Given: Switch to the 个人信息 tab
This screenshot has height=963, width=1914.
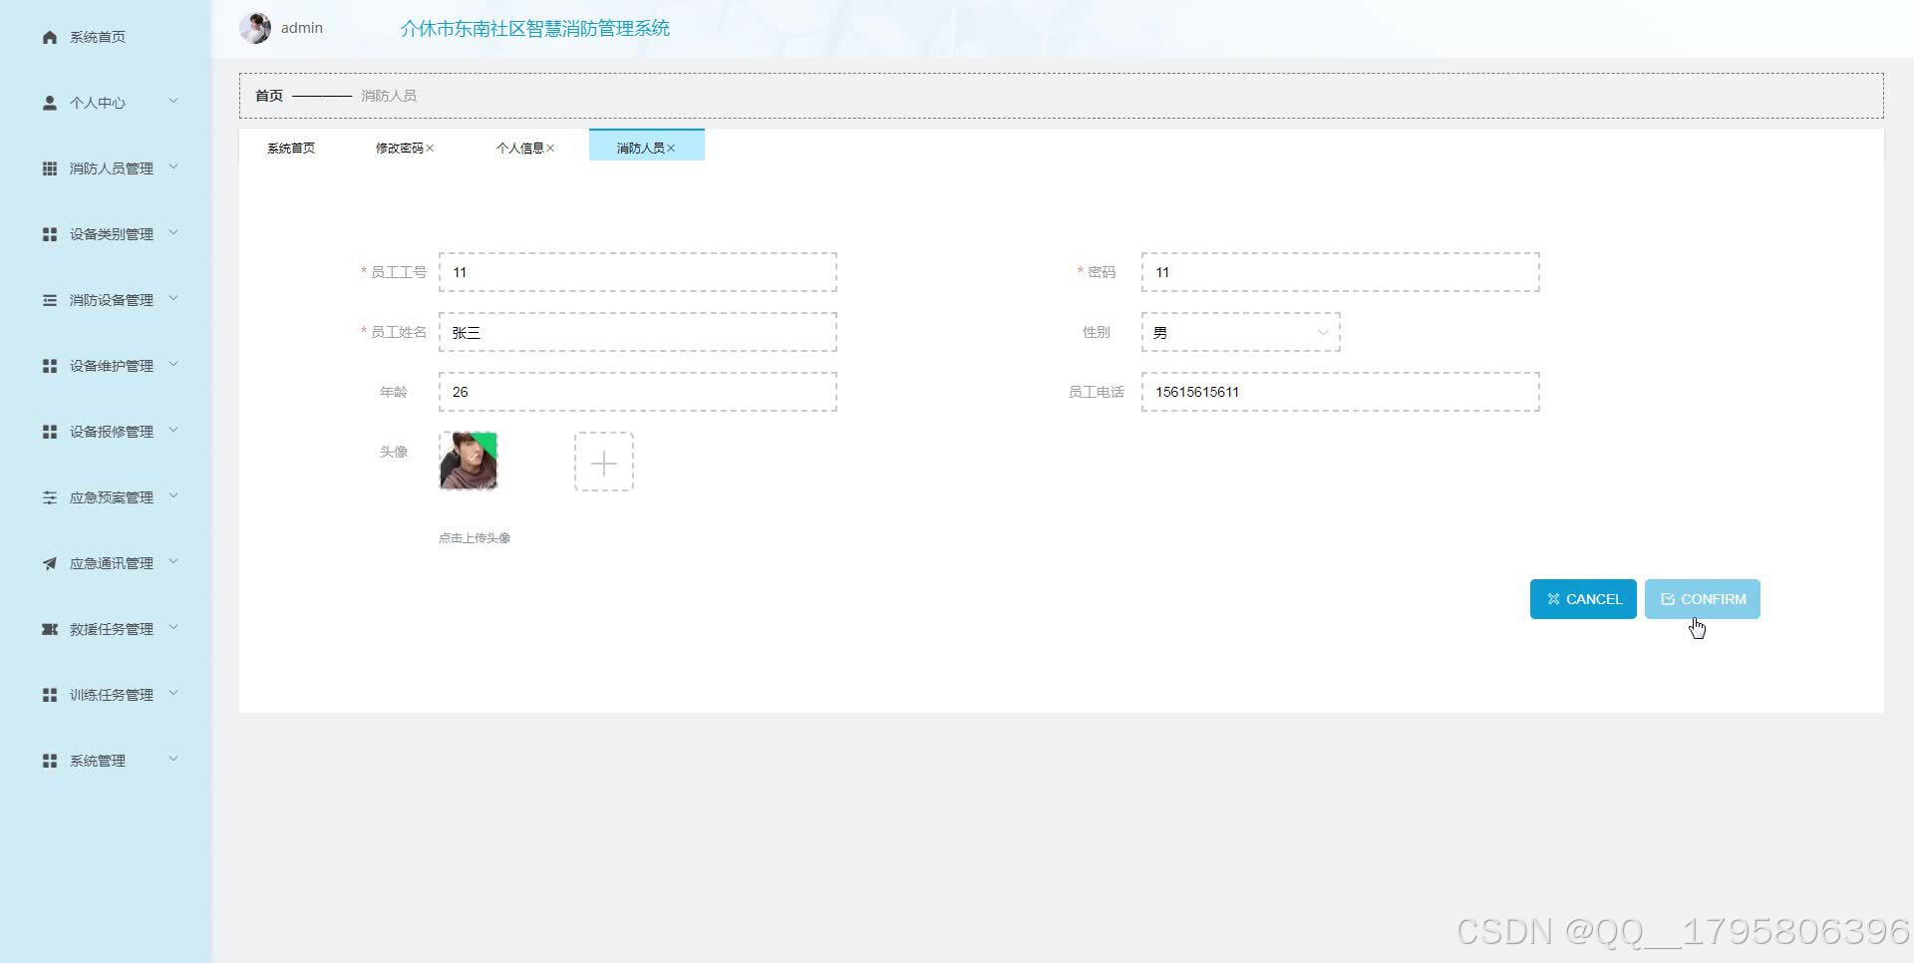Looking at the screenshot, I should (521, 148).
